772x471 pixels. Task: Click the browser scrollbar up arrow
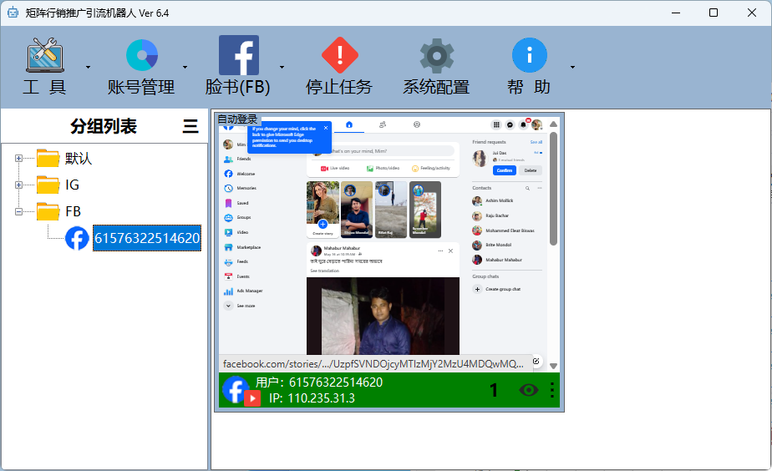point(553,124)
